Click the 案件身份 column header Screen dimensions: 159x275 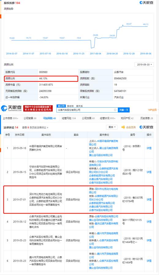(x=104, y=135)
